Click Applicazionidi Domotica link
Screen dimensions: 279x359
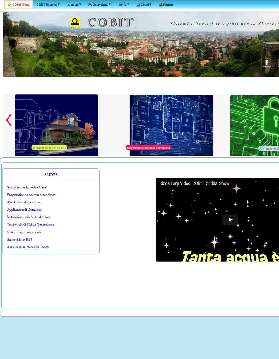(x=24, y=210)
